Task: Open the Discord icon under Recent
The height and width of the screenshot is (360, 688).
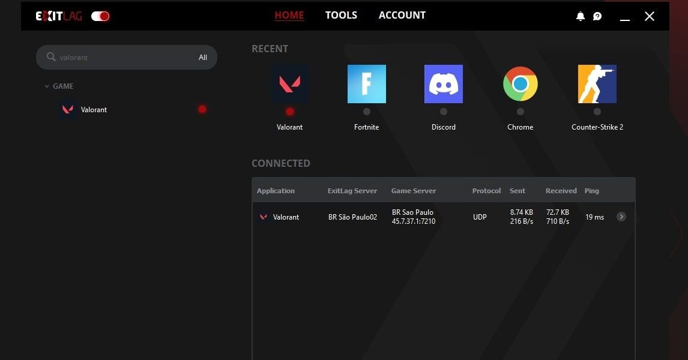Action: click(x=444, y=84)
